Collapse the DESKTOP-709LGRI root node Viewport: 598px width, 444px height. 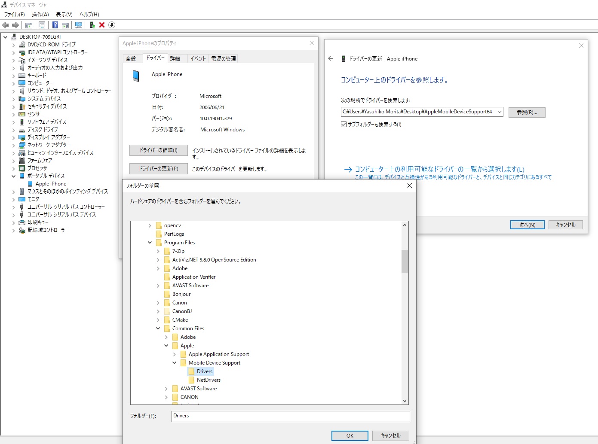click(5, 37)
